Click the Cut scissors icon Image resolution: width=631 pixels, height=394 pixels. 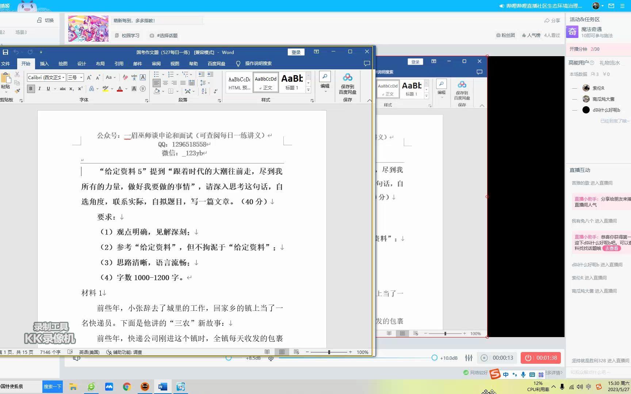tap(17, 74)
